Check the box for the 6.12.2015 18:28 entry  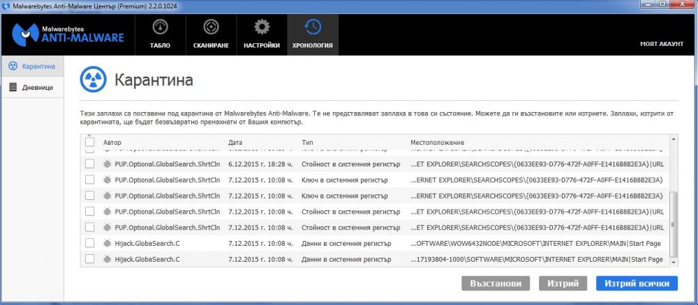(90, 164)
